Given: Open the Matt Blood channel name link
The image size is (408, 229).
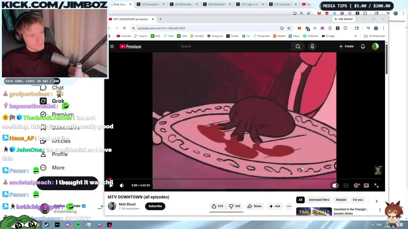Looking at the screenshot, I should (127, 204).
